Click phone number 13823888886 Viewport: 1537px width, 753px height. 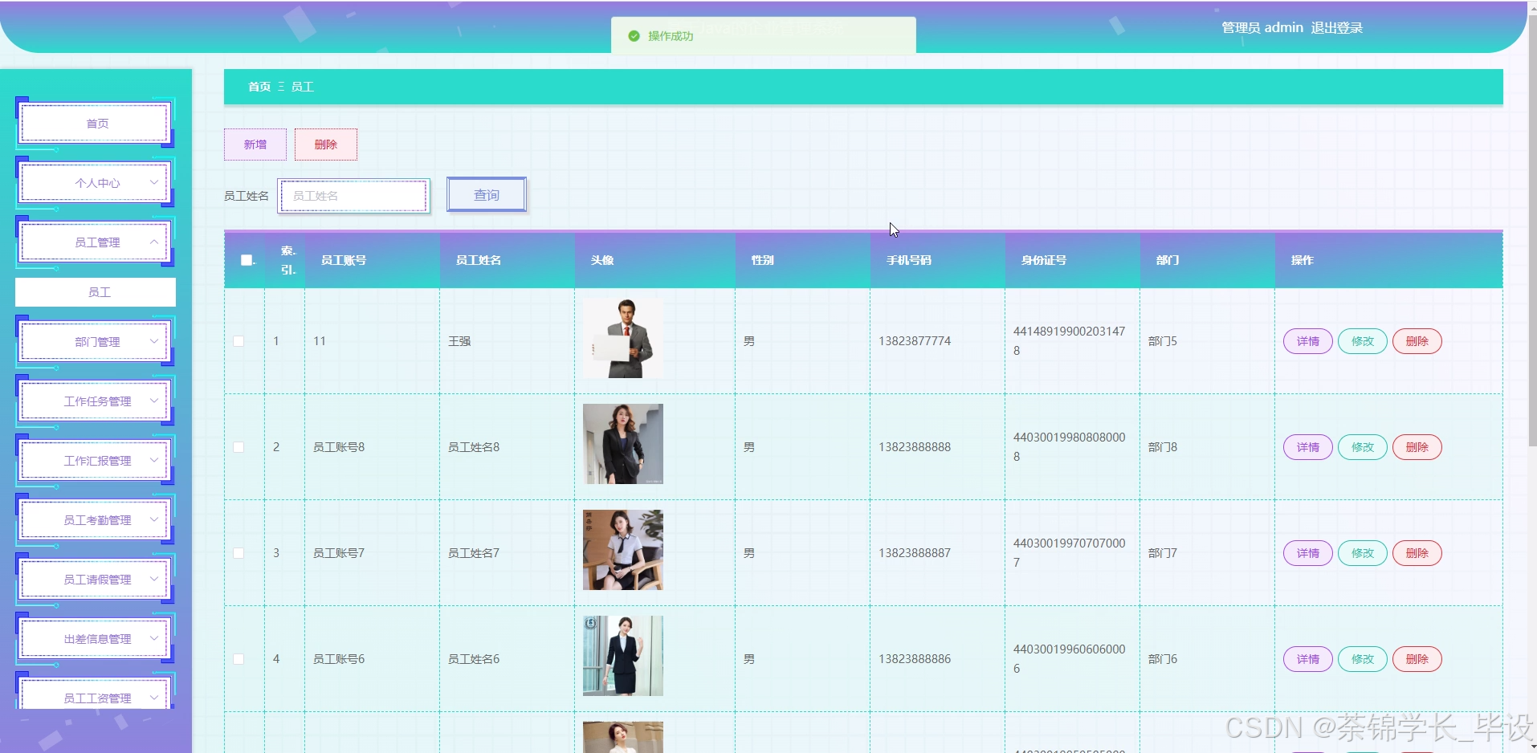(915, 659)
